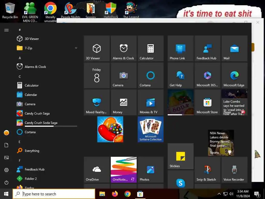Image resolution: width=265 pixels, height=199 pixels.
Task: Select Everything in the app list
Action: (x=47, y=151)
